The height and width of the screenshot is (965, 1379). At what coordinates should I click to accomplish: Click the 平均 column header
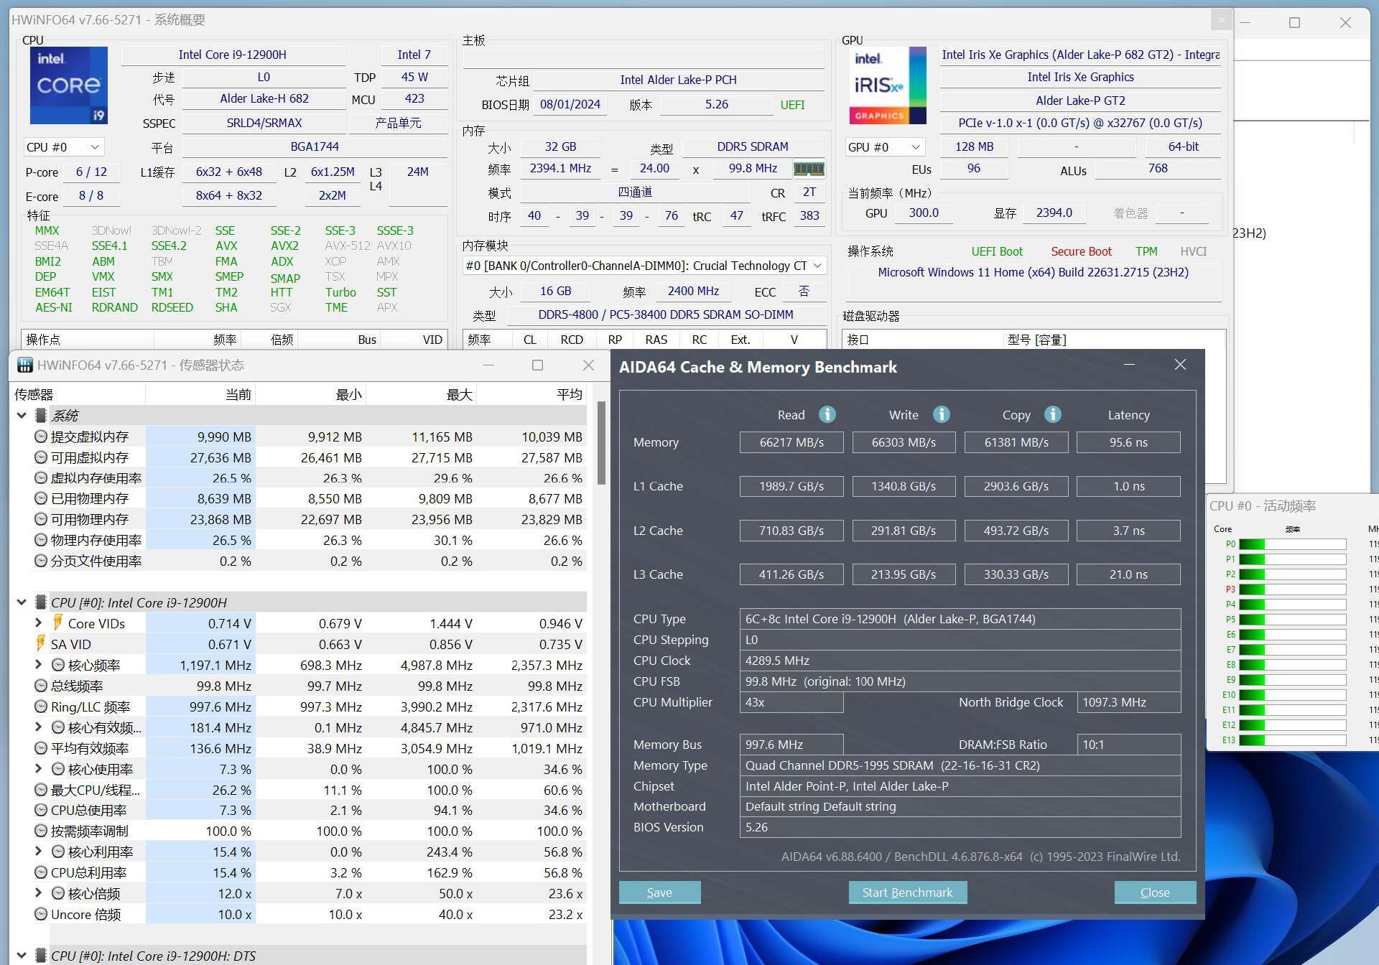click(x=532, y=394)
